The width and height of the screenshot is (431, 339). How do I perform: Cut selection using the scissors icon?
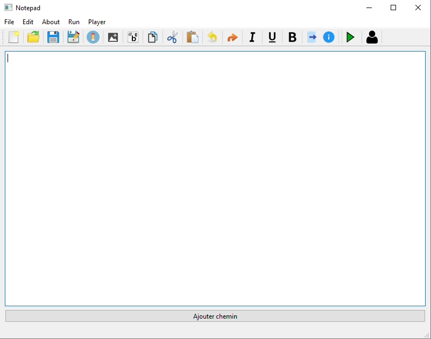coord(172,37)
